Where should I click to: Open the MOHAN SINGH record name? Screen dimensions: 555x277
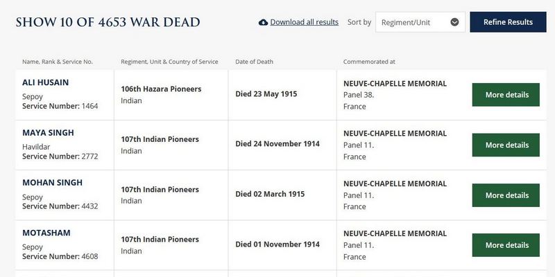tap(53, 183)
